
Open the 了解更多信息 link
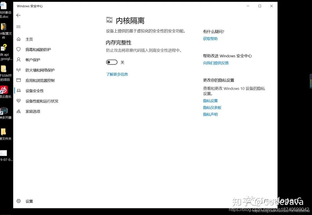pyautogui.click(x=117, y=74)
